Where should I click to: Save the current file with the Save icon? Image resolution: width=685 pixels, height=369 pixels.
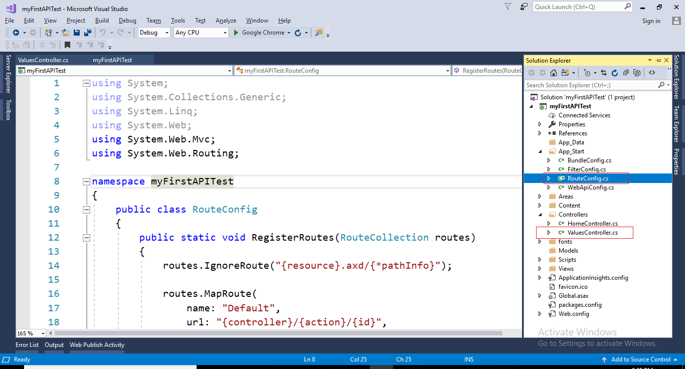[77, 33]
